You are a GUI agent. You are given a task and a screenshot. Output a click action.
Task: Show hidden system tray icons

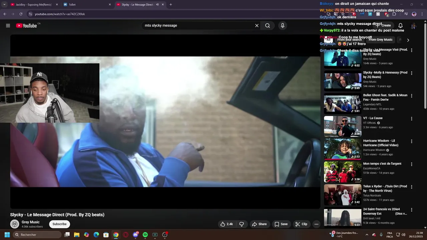(x=367, y=235)
